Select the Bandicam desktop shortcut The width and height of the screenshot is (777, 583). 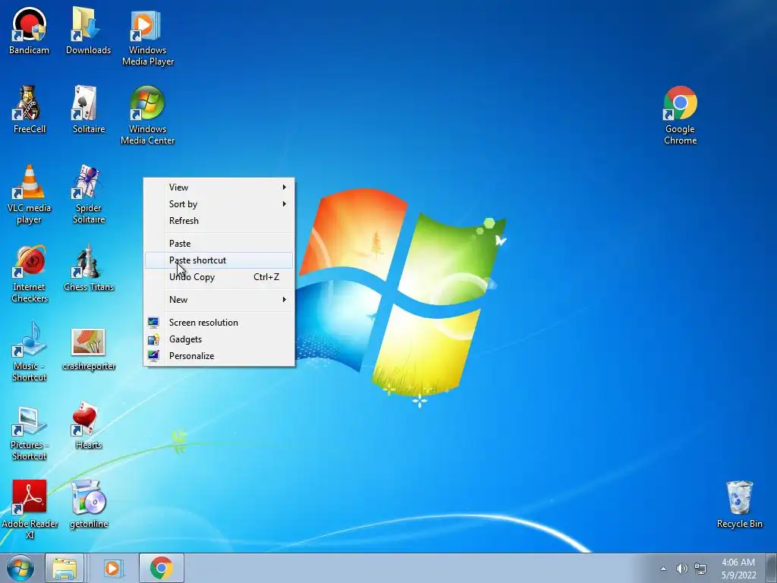coord(30,30)
